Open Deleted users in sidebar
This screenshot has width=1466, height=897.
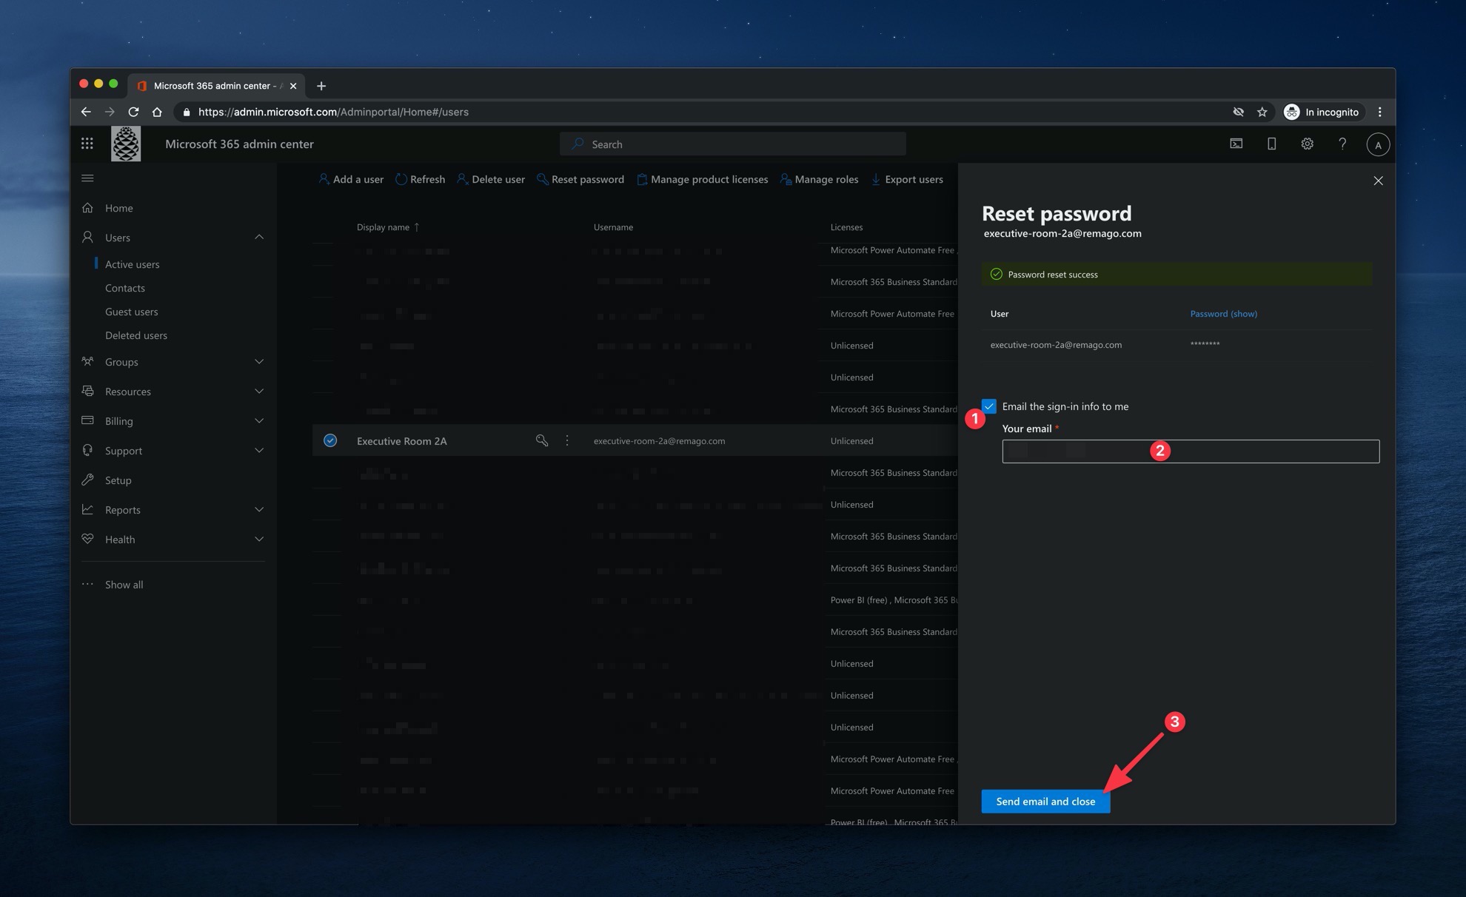135,335
